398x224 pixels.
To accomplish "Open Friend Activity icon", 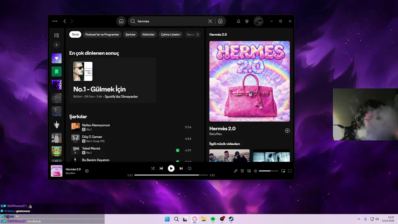I will (247, 21).
